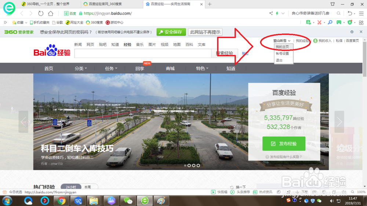Open dropdown arrow next to lightning icon
Viewport: 367px width, 206px height.
tap(283, 13)
